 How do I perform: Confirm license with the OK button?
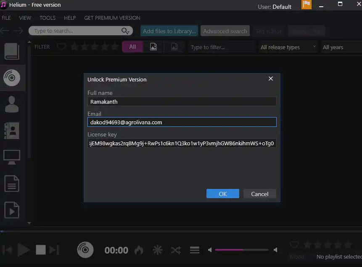pos(222,194)
